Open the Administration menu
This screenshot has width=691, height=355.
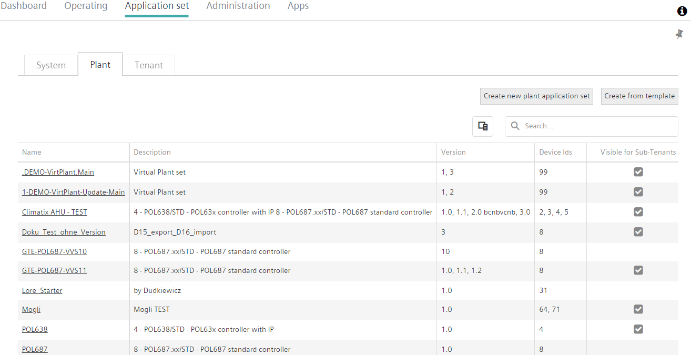(x=238, y=6)
